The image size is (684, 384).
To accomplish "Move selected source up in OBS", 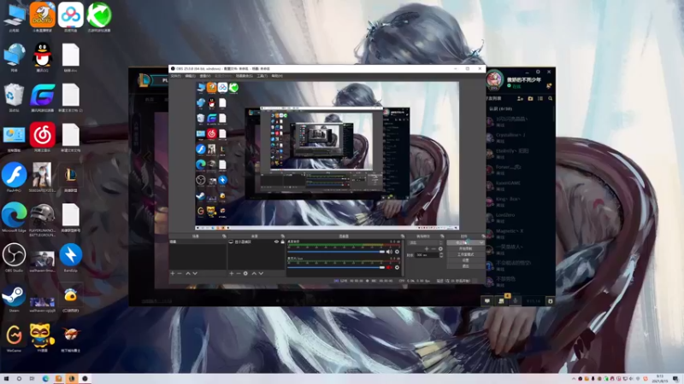I will tap(254, 273).
